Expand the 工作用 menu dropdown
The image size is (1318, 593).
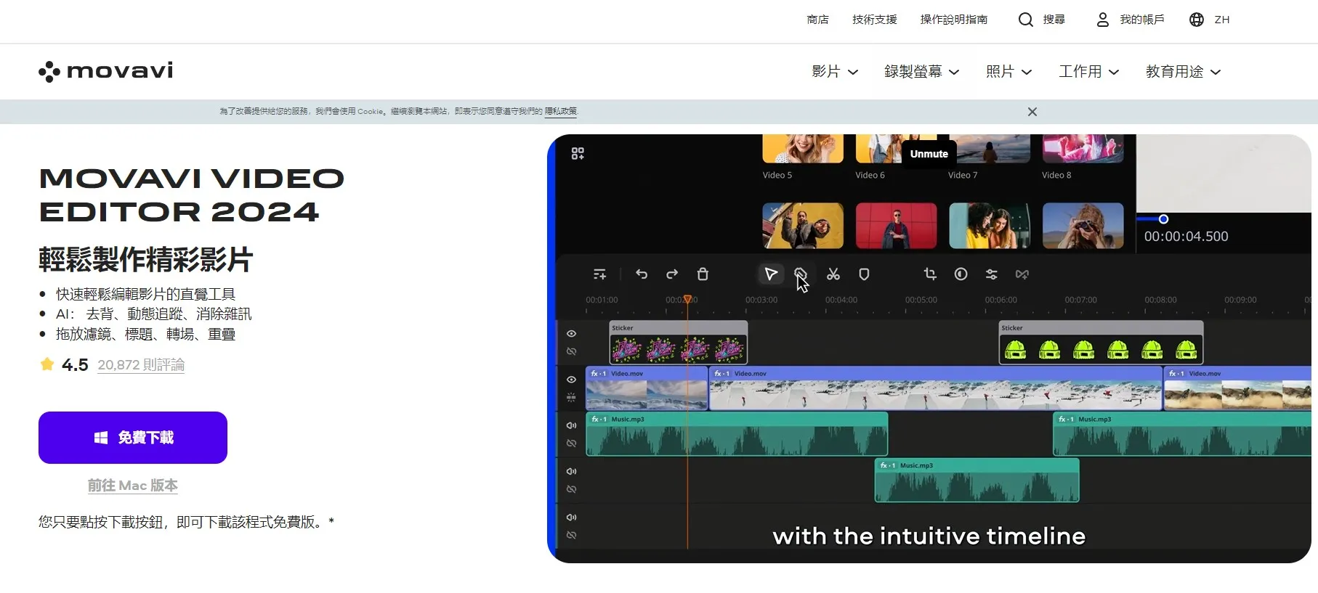[x=1089, y=72]
